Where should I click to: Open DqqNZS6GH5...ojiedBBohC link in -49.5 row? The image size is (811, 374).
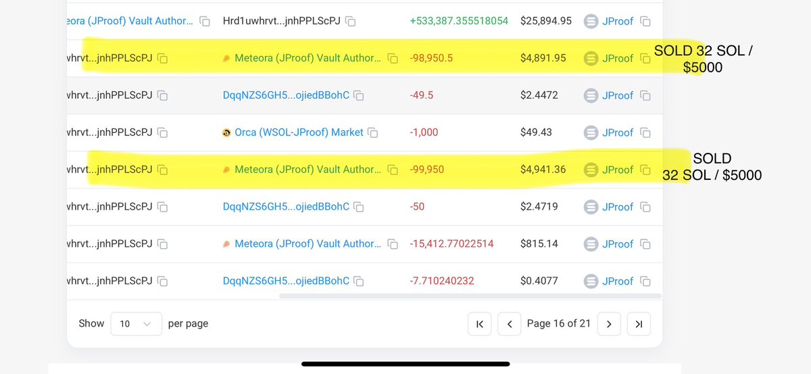(x=286, y=96)
